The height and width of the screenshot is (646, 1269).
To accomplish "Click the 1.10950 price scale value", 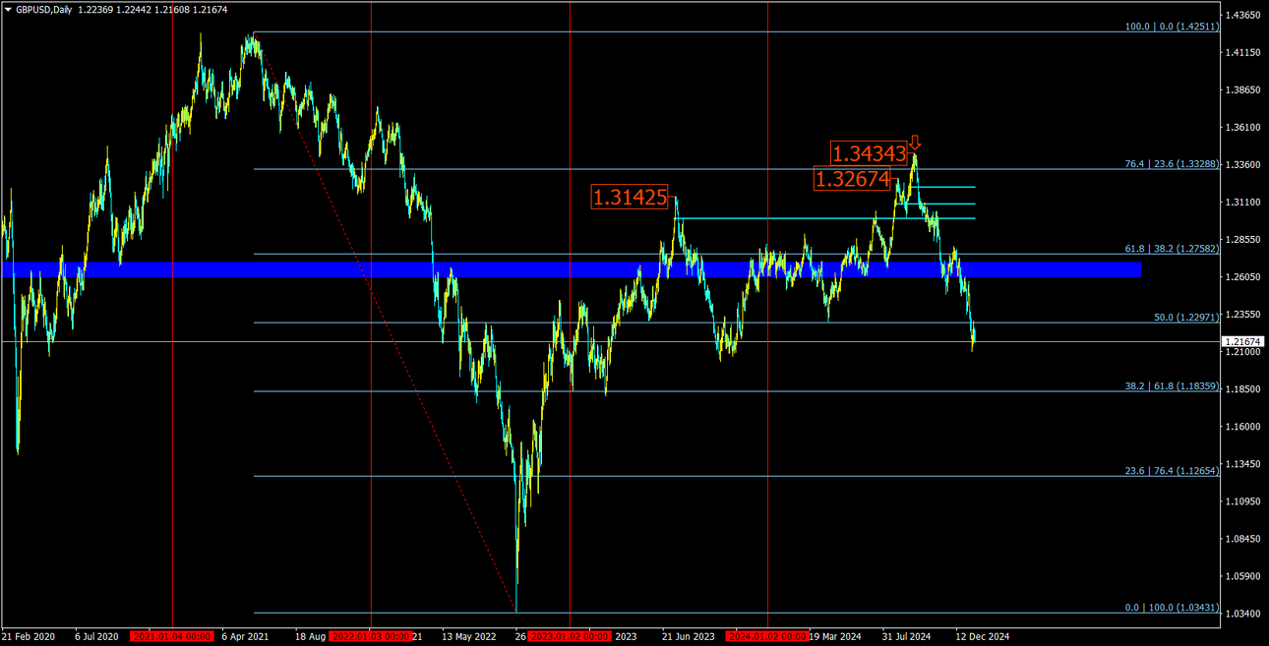I will point(1241,501).
